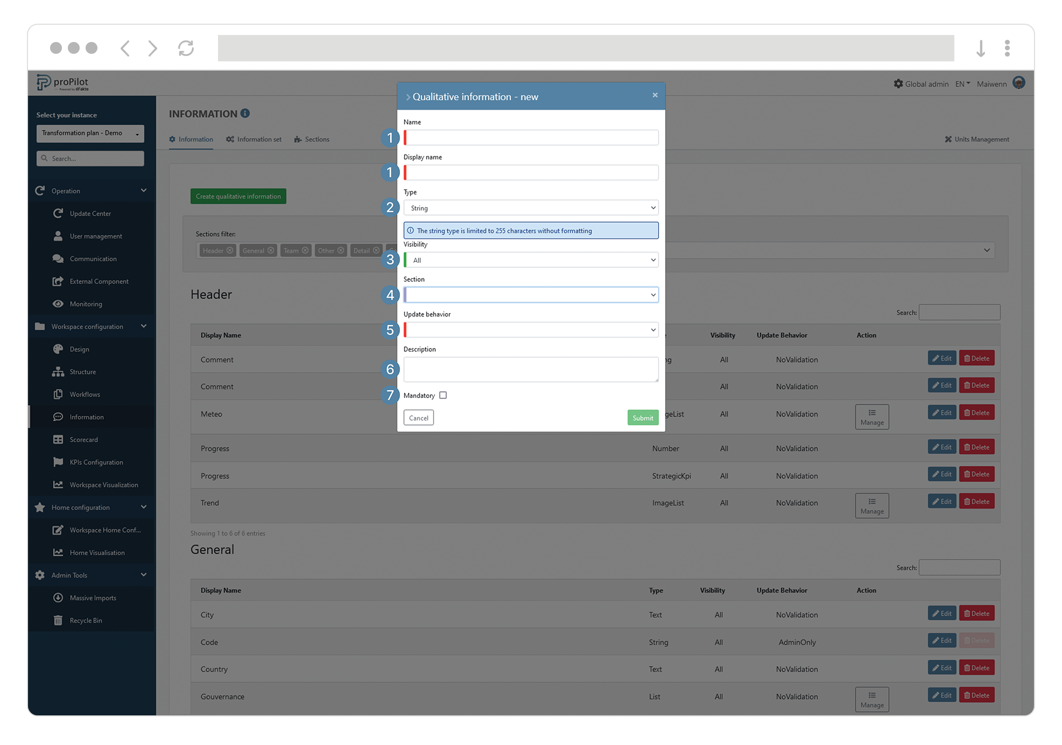Enable the Mandatory checkbox
Viewport: 1062px width, 745px height.
click(443, 395)
